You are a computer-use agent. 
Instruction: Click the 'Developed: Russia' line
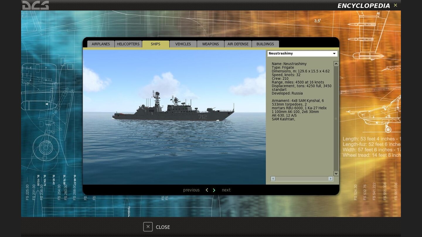[x=287, y=93]
